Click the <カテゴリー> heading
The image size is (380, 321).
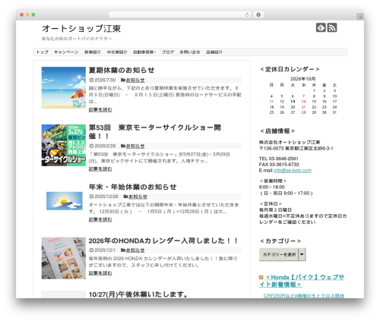[x=280, y=241]
